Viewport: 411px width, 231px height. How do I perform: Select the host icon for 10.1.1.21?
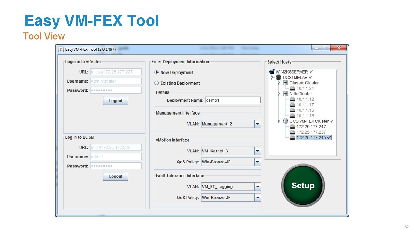tap(292, 88)
